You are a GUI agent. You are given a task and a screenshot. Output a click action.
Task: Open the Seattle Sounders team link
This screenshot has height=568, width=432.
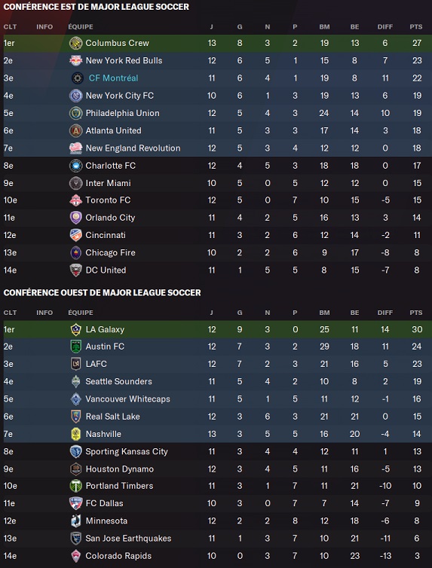click(x=118, y=381)
